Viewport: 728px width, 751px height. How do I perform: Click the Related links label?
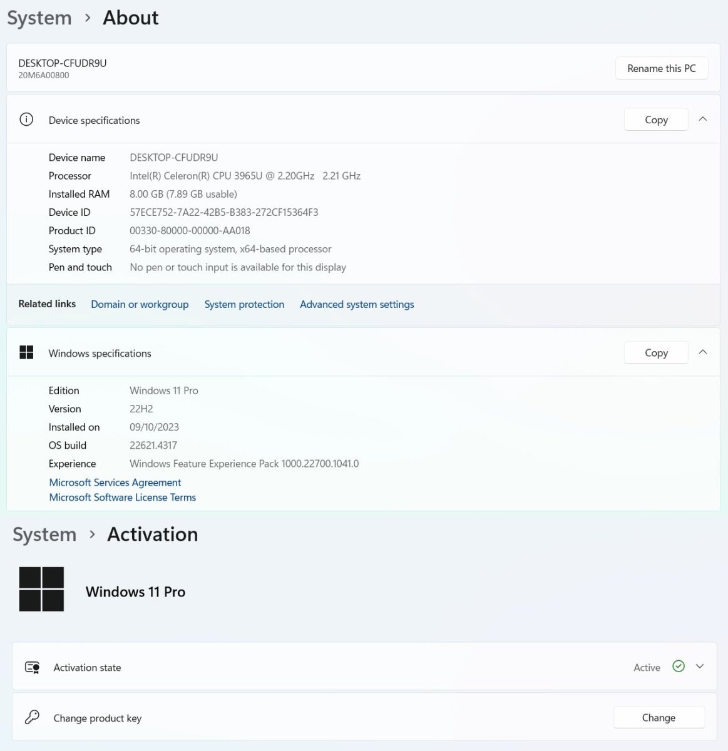coord(47,304)
